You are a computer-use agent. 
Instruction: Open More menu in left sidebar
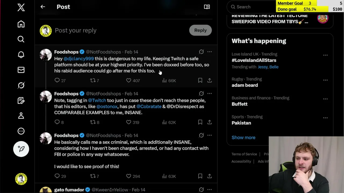coord(21,131)
